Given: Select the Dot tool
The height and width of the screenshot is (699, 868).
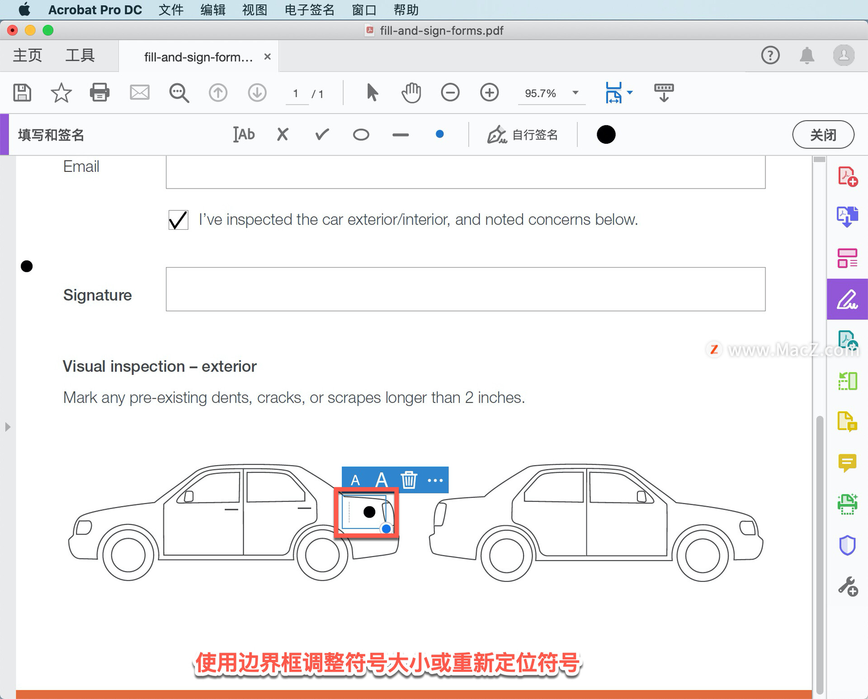Looking at the screenshot, I should pyautogui.click(x=439, y=134).
